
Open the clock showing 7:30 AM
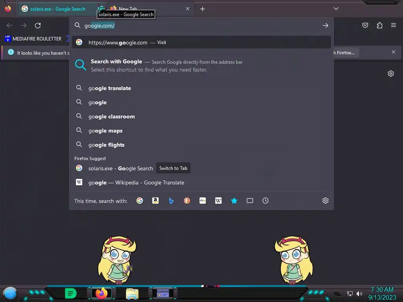pos(382,293)
